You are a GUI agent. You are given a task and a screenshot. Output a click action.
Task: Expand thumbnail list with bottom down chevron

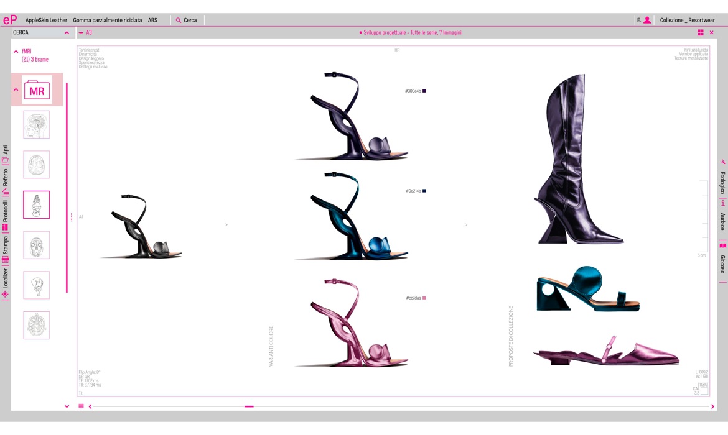click(x=67, y=406)
